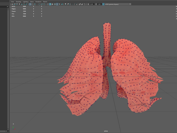Click the Exposure reset icon

pos(88,4)
